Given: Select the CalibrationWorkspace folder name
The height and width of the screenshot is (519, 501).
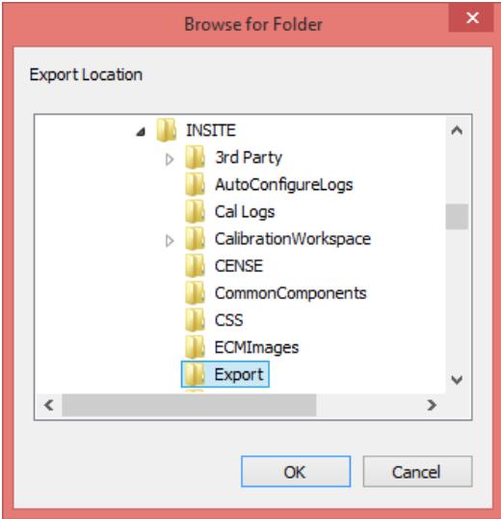Looking at the screenshot, I should pos(293,239).
